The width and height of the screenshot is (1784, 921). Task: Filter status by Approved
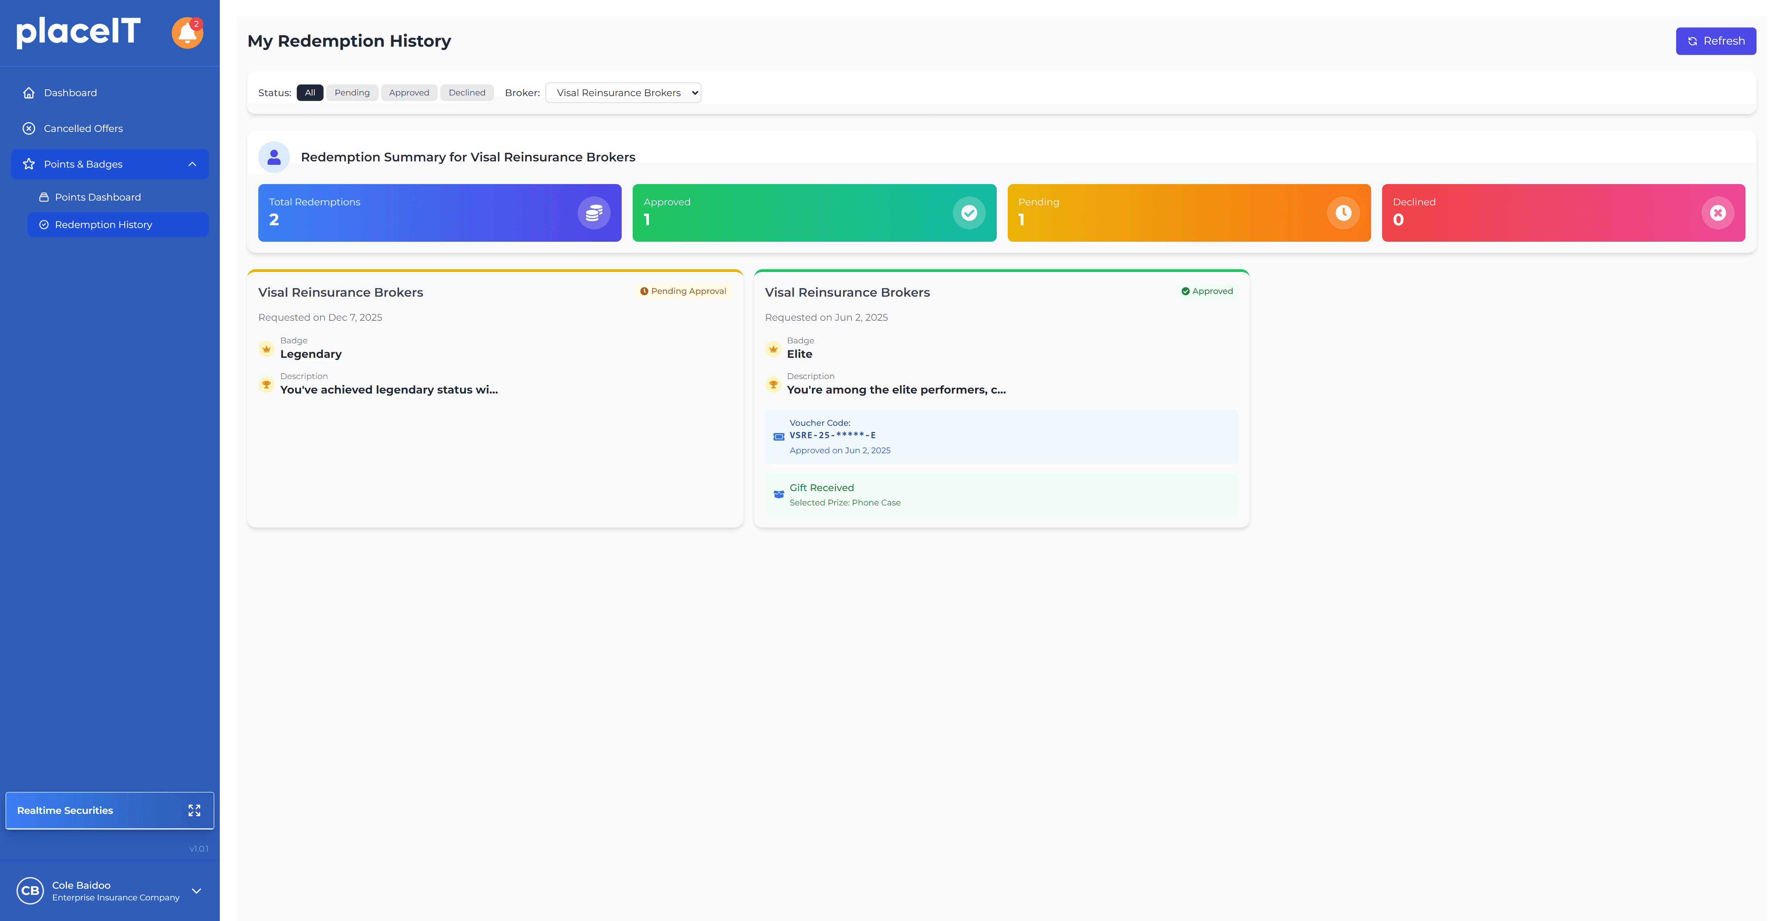tap(409, 93)
